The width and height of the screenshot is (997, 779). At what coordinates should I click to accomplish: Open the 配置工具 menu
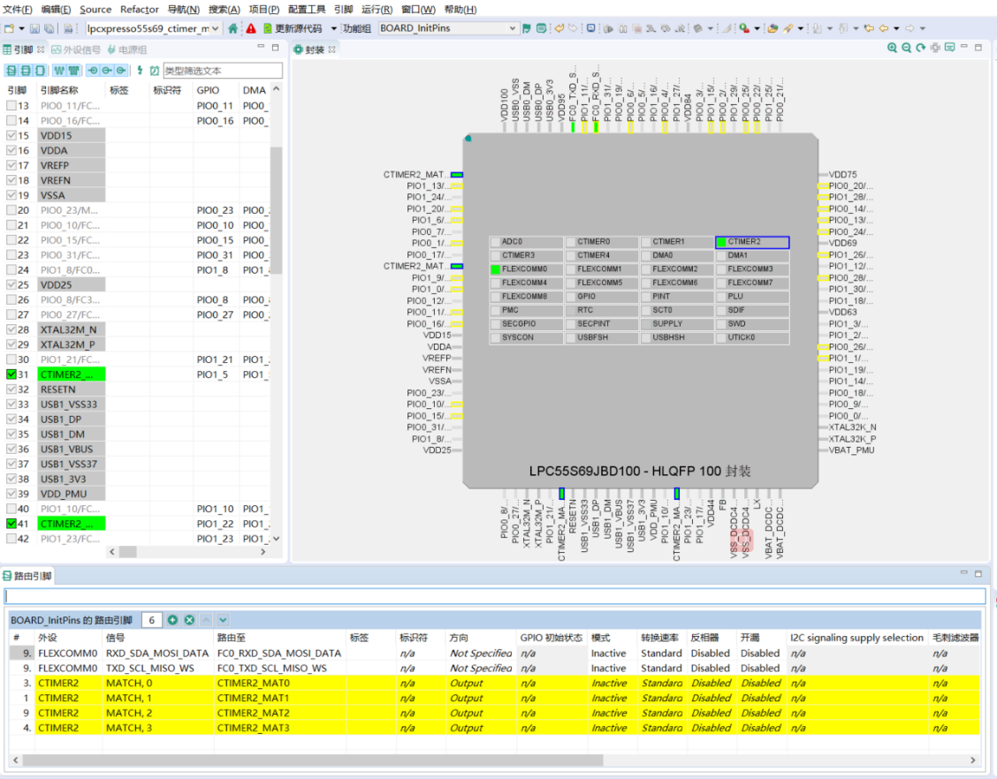(x=307, y=10)
